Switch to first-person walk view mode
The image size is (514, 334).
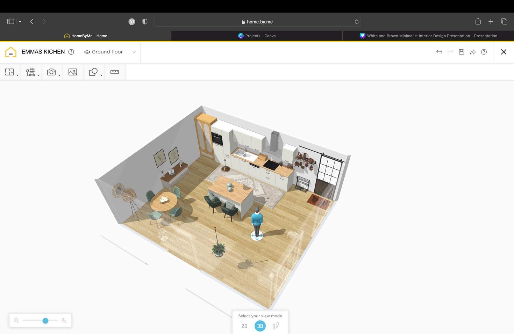click(276, 326)
